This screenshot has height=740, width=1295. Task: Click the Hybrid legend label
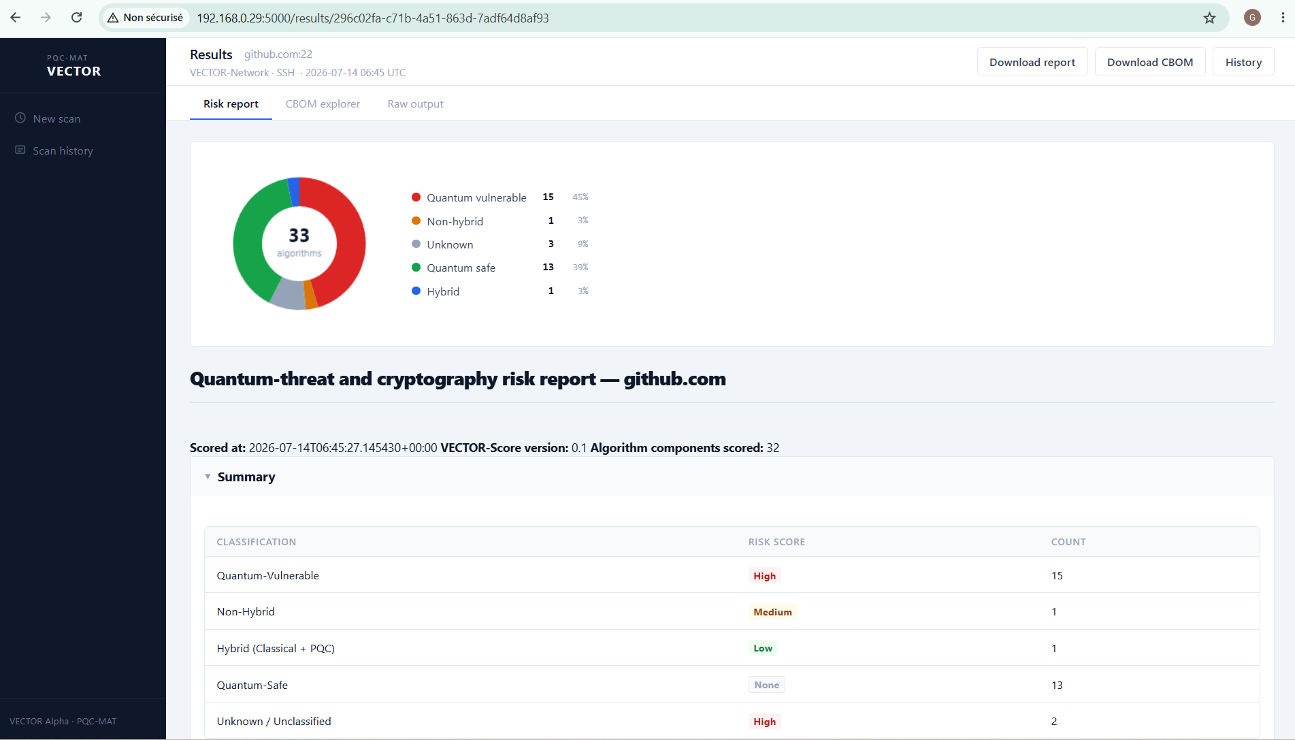click(x=443, y=291)
